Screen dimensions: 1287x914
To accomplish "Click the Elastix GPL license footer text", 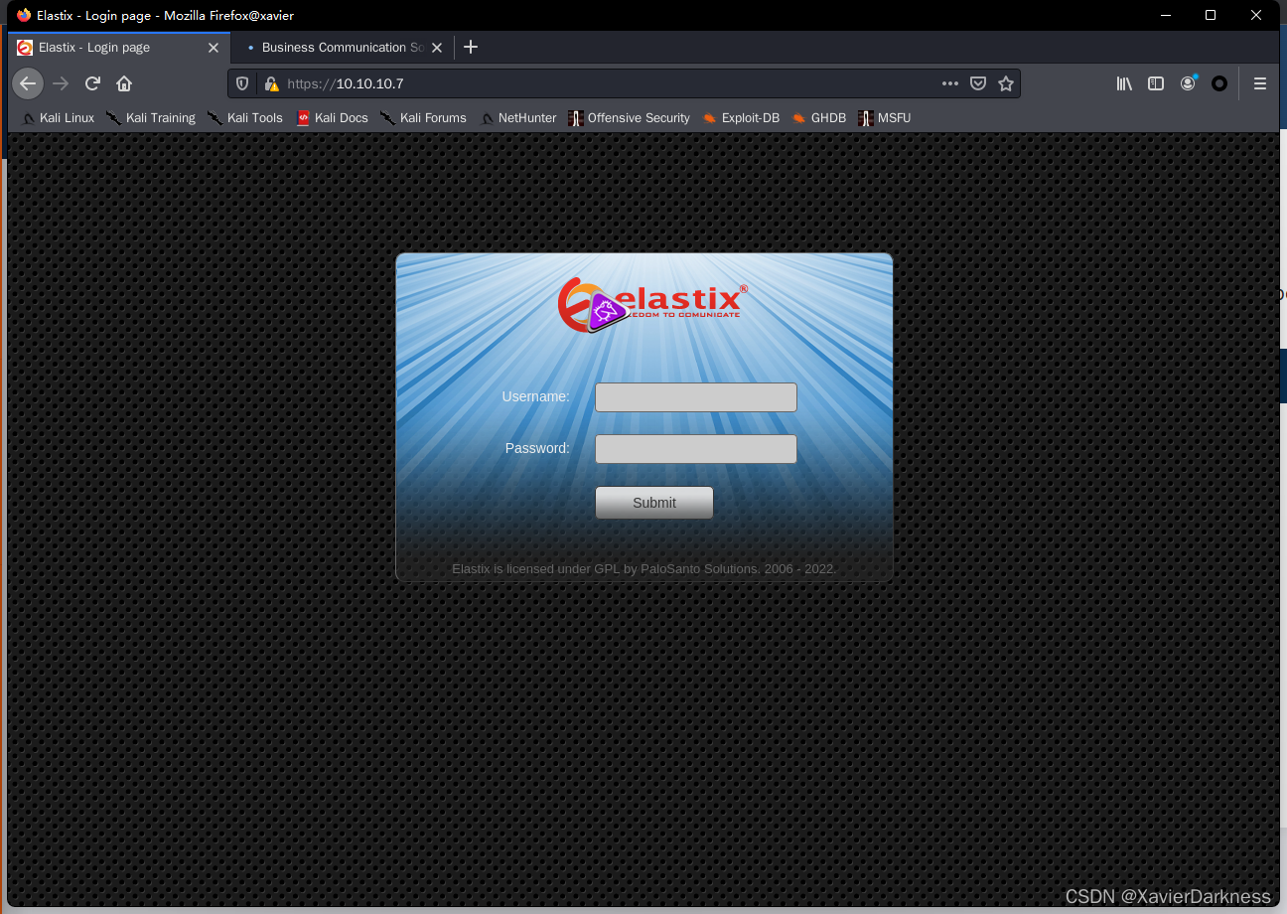I will pos(643,569).
